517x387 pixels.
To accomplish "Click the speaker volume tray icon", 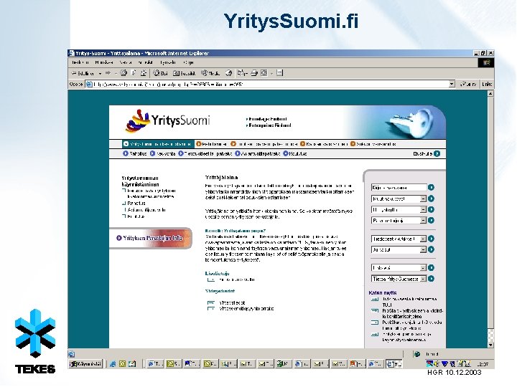I will [437, 363].
